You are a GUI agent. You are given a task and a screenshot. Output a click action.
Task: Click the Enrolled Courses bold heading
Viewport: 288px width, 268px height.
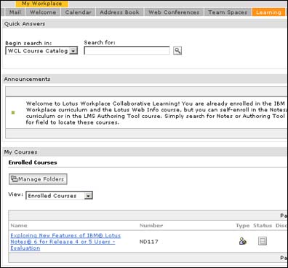[x=33, y=162]
